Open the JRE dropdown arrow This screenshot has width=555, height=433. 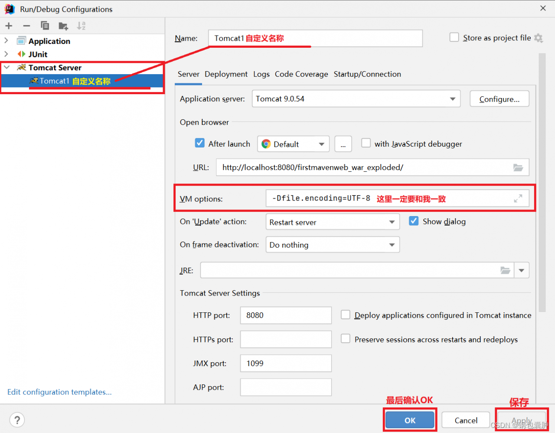pyautogui.click(x=522, y=270)
